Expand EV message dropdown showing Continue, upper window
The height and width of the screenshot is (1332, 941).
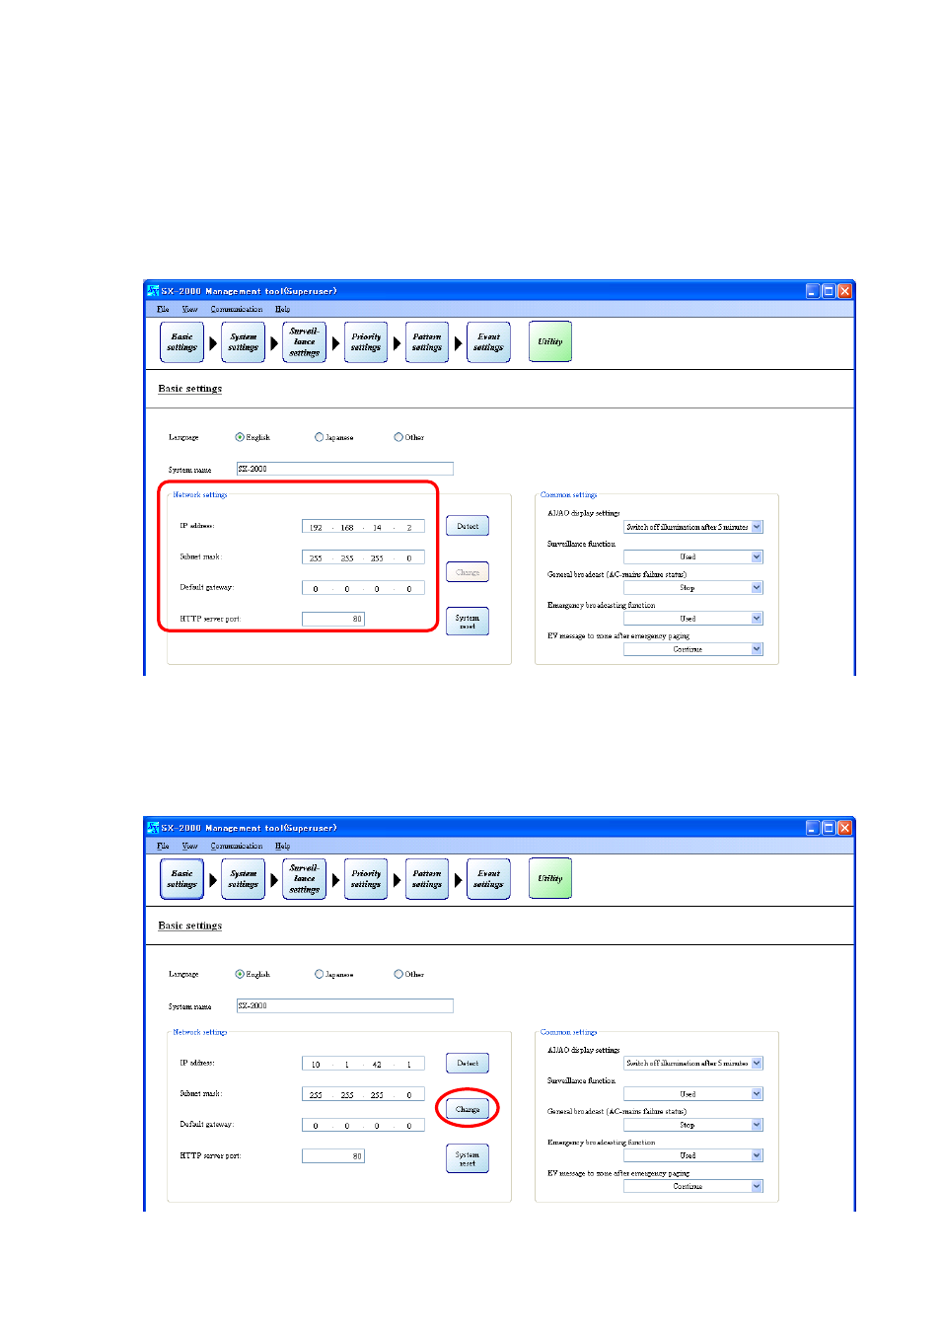(x=758, y=649)
